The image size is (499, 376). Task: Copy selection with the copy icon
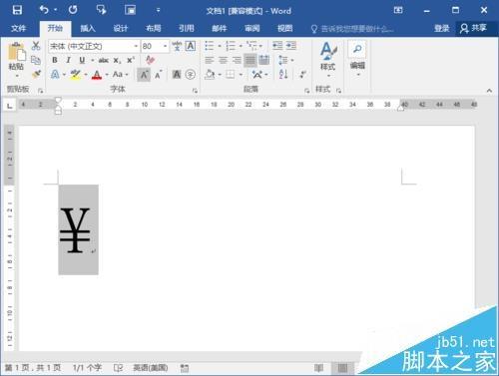tap(36, 60)
